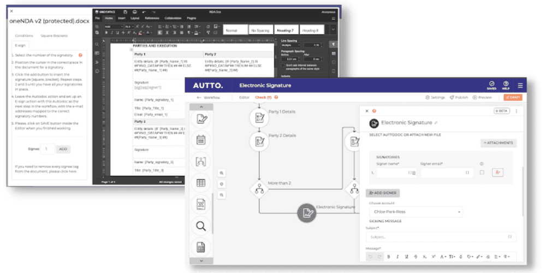Switch to the Conditions tab
546x273 pixels.
pos(24,35)
